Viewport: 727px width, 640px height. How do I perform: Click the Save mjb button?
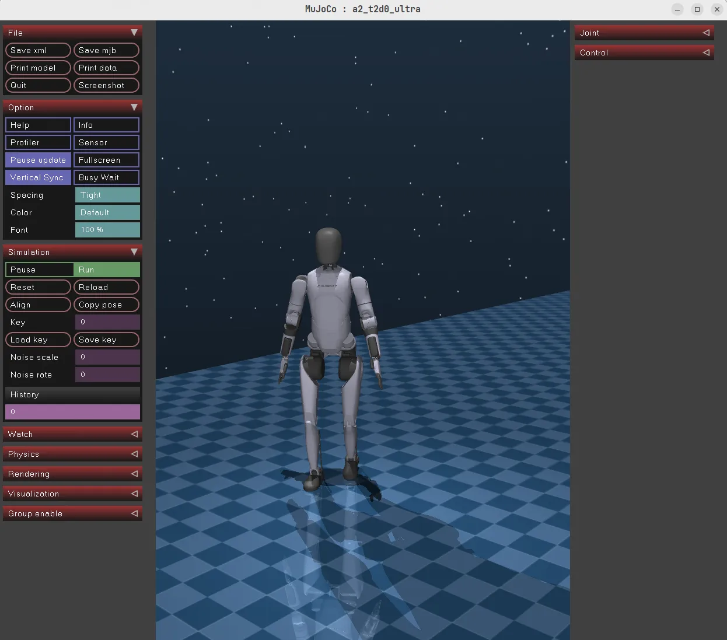click(106, 50)
